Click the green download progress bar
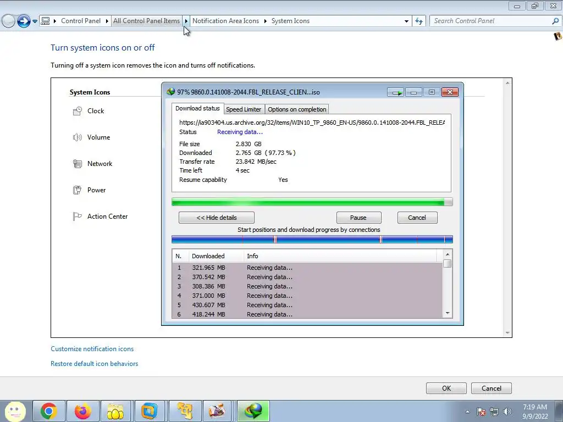563x422 pixels. click(312, 202)
